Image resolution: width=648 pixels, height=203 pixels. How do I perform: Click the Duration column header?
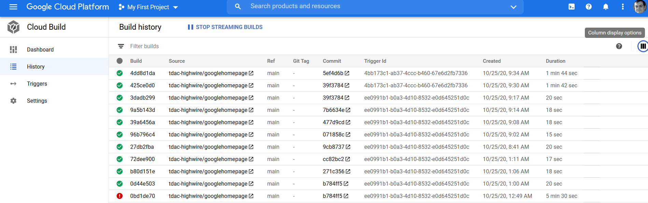(555, 61)
